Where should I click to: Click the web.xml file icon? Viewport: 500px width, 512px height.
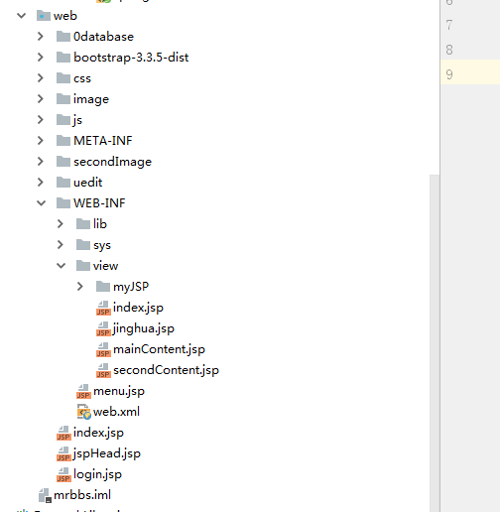click(84, 412)
